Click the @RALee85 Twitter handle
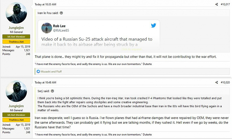This screenshot has width=232, height=139. point(61,30)
